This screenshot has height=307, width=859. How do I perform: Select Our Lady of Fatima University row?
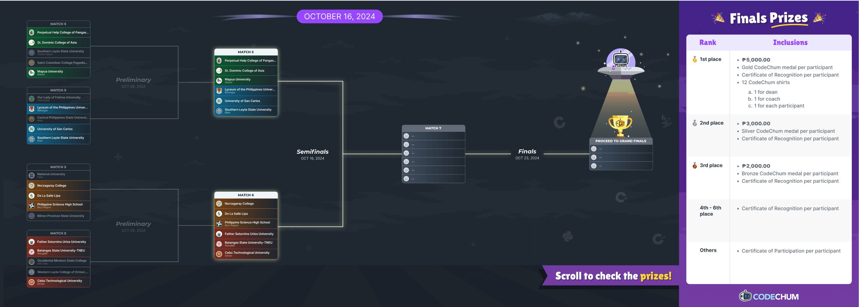(x=59, y=99)
